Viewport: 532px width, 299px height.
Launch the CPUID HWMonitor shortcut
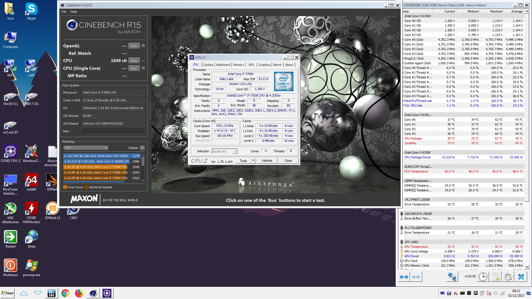31,213
